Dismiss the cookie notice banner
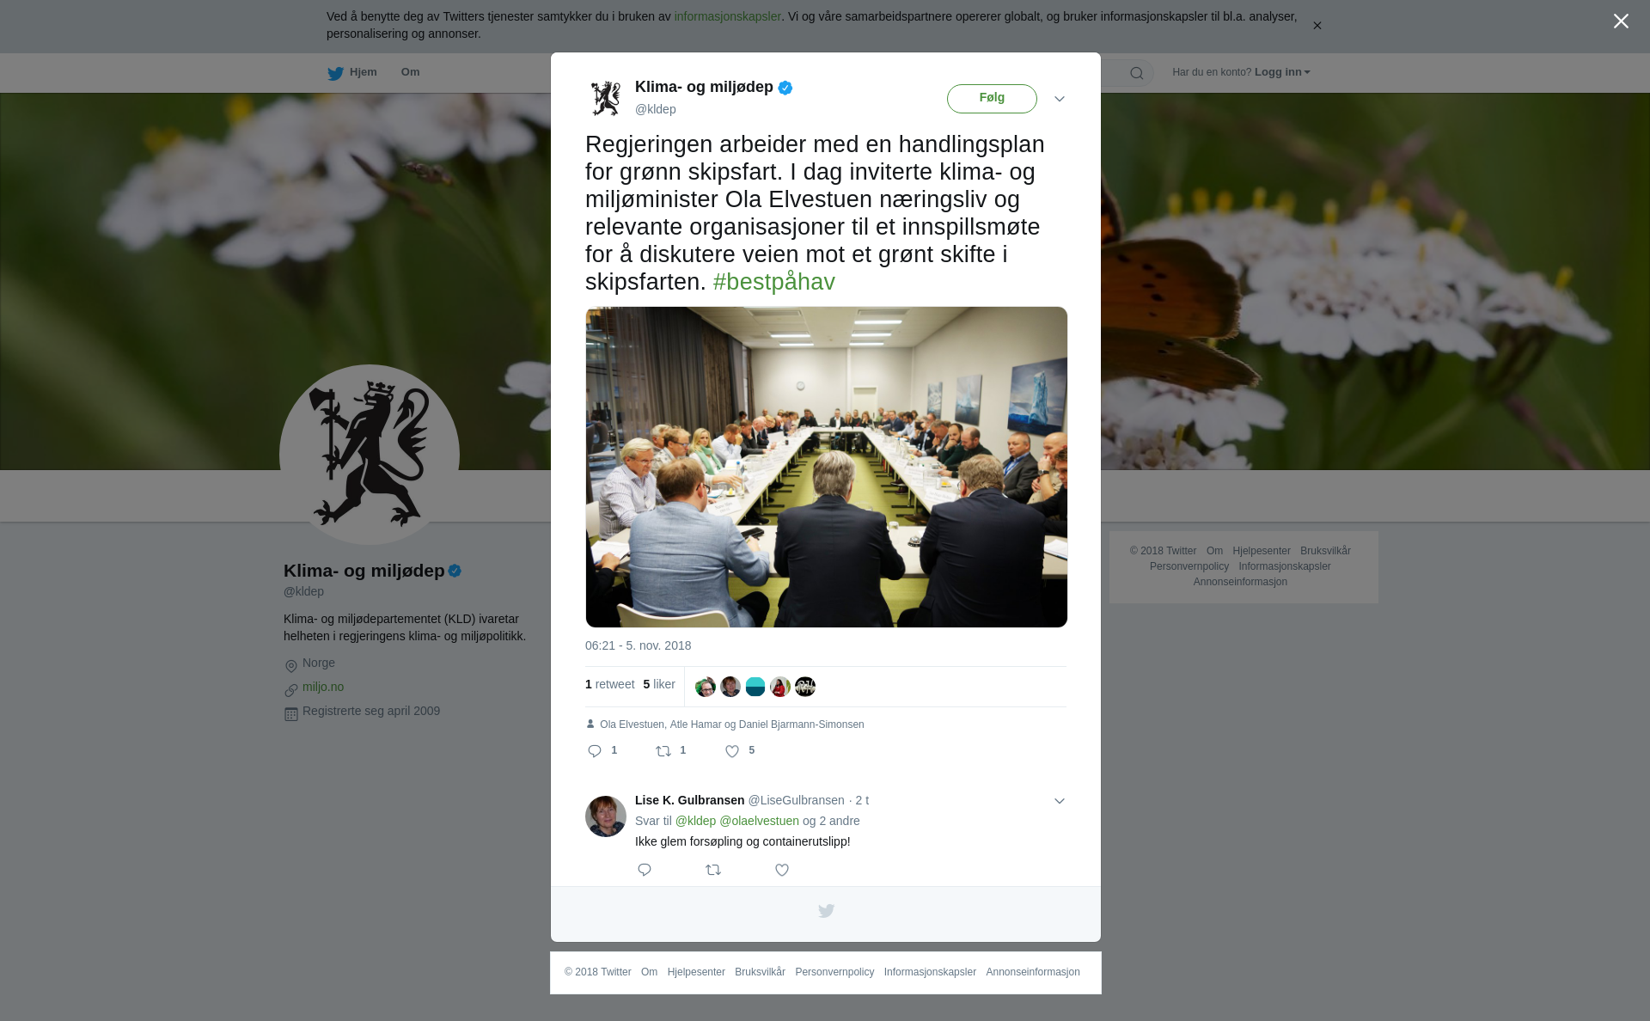 [1317, 26]
